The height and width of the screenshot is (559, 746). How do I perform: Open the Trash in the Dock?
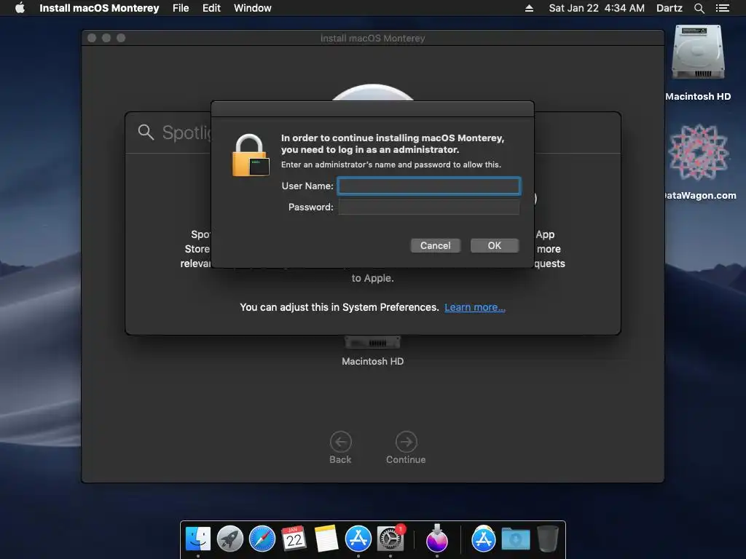point(548,539)
